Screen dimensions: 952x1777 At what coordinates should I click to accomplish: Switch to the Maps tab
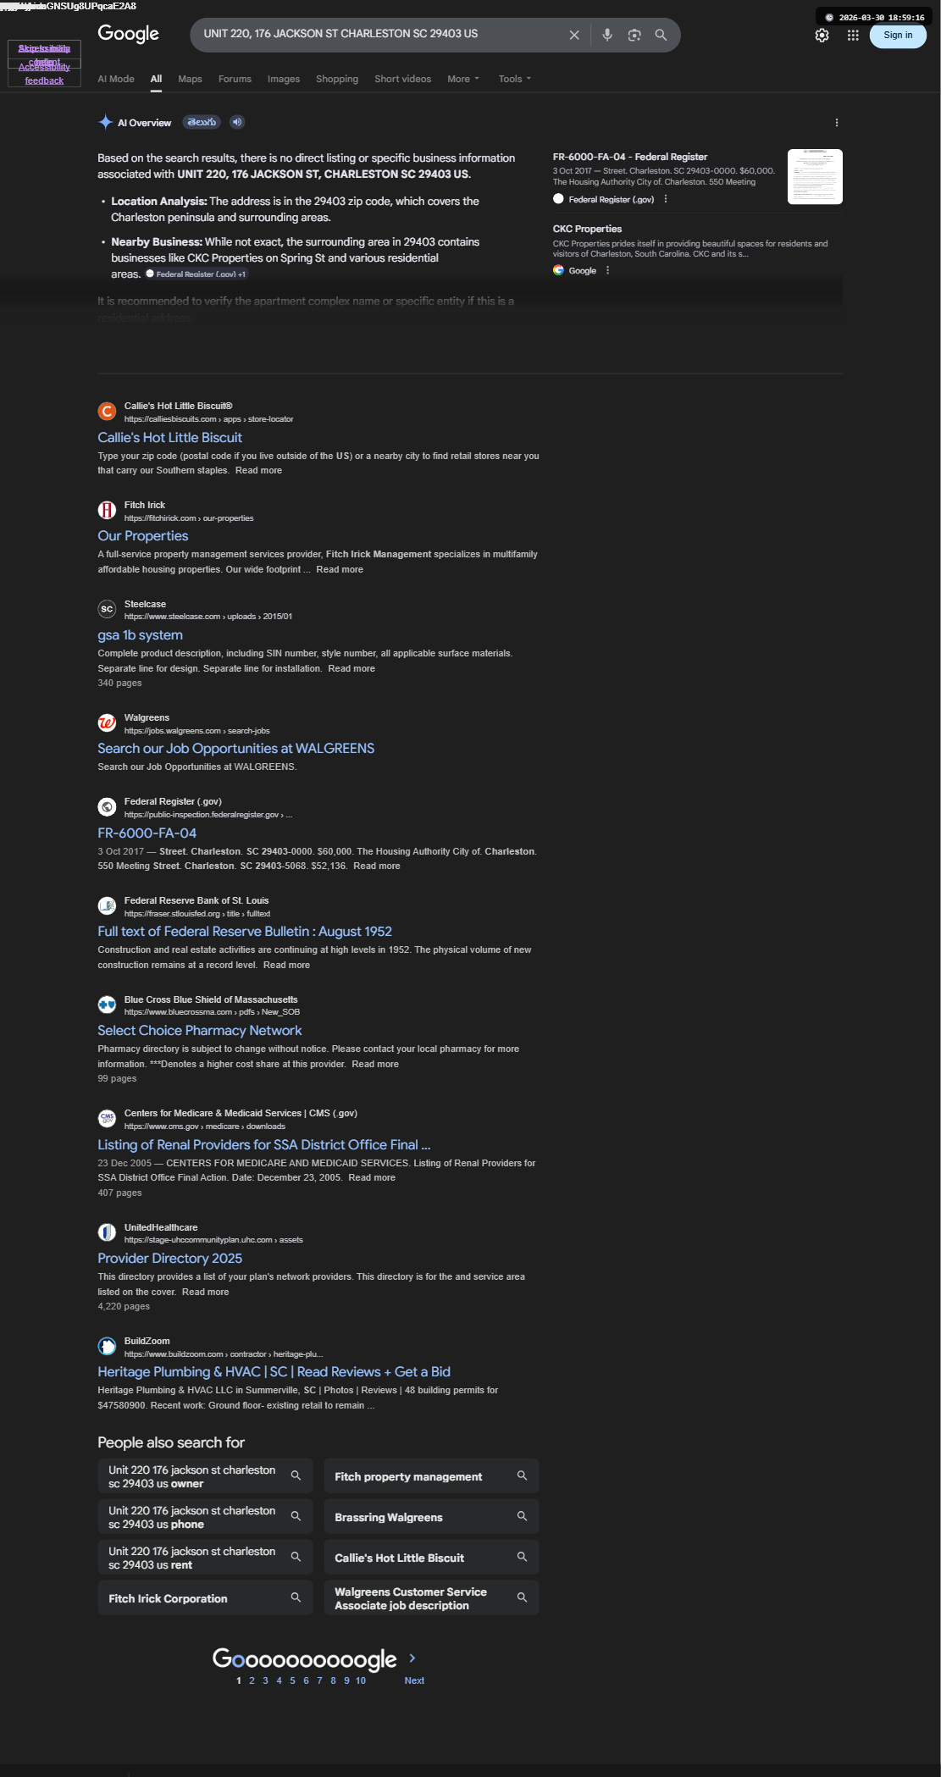point(190,79)
